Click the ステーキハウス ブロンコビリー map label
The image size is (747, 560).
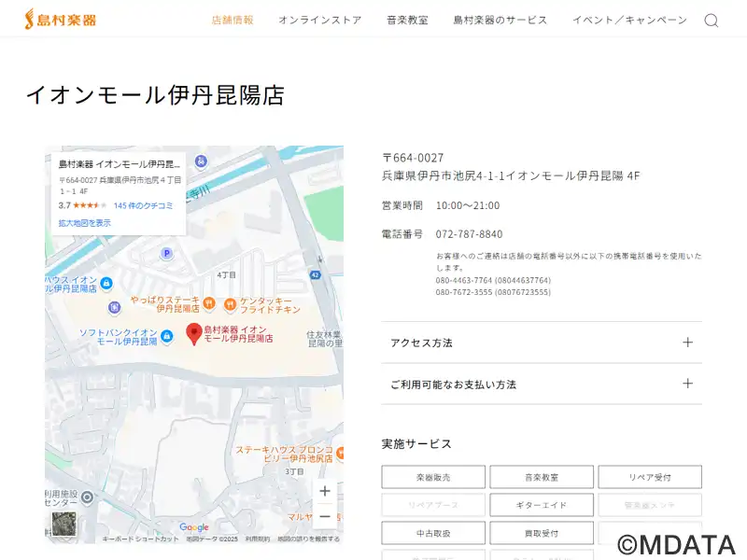coord(285,454)
